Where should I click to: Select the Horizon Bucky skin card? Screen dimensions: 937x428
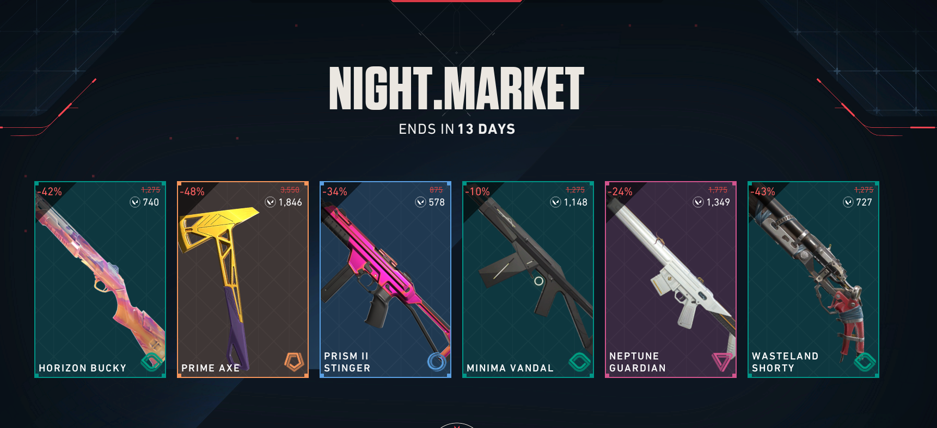100,280
